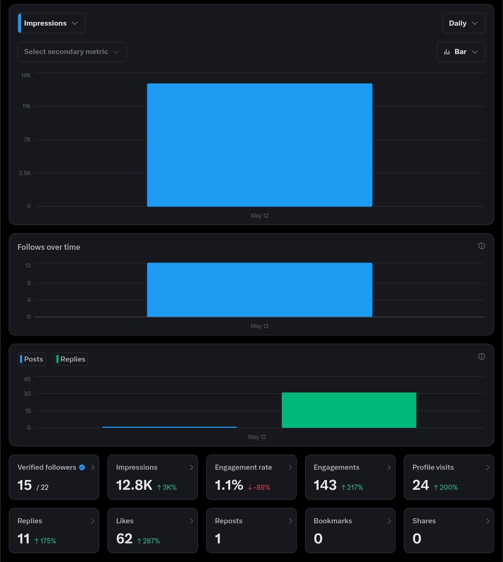This screenshot has width=503, height=562.
Task: Click the '↑200%' profile visits change value
Action: point(446,487)
